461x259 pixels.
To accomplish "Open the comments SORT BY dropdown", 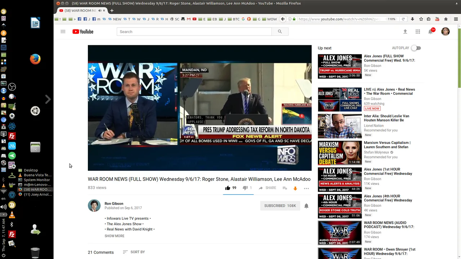I will pyautogui.click(x=134, y=252).
